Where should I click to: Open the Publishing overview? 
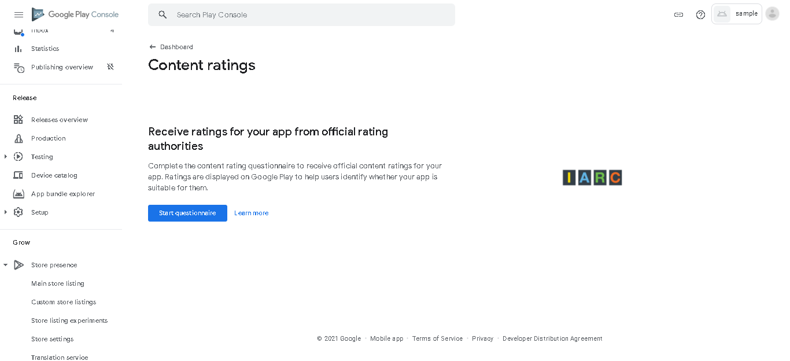pyautogui.click(x=62, y=67)
